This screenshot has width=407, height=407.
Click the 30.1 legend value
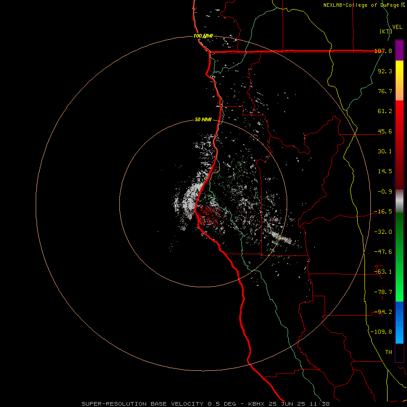coord(385,151)
